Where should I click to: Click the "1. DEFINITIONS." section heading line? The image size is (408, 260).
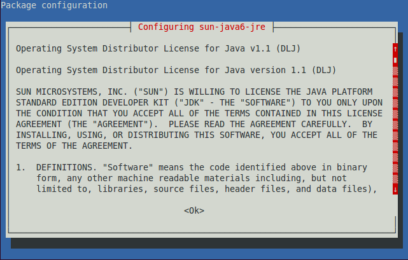point(192,167)
